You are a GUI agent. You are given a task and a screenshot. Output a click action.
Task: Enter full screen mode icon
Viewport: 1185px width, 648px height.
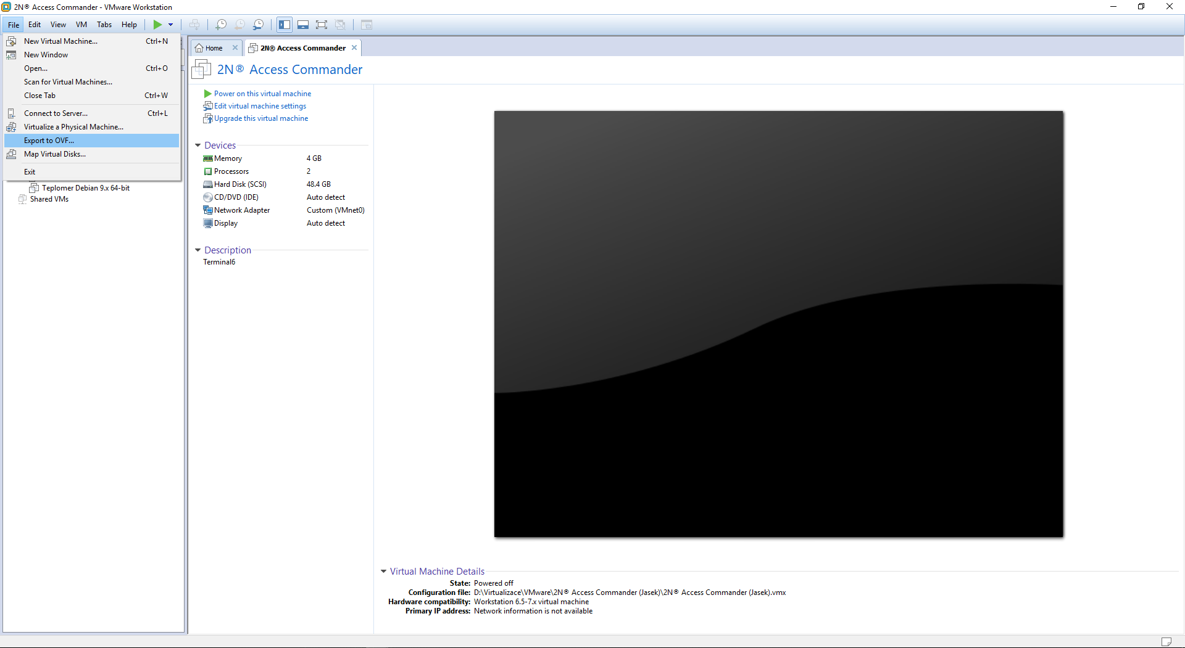[322, 25]
